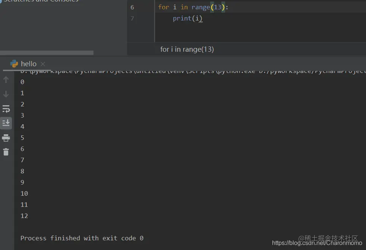Close the hello run tab
This screenshot has width=366, height=250.
pyautogui.click(x=43, y=64)
